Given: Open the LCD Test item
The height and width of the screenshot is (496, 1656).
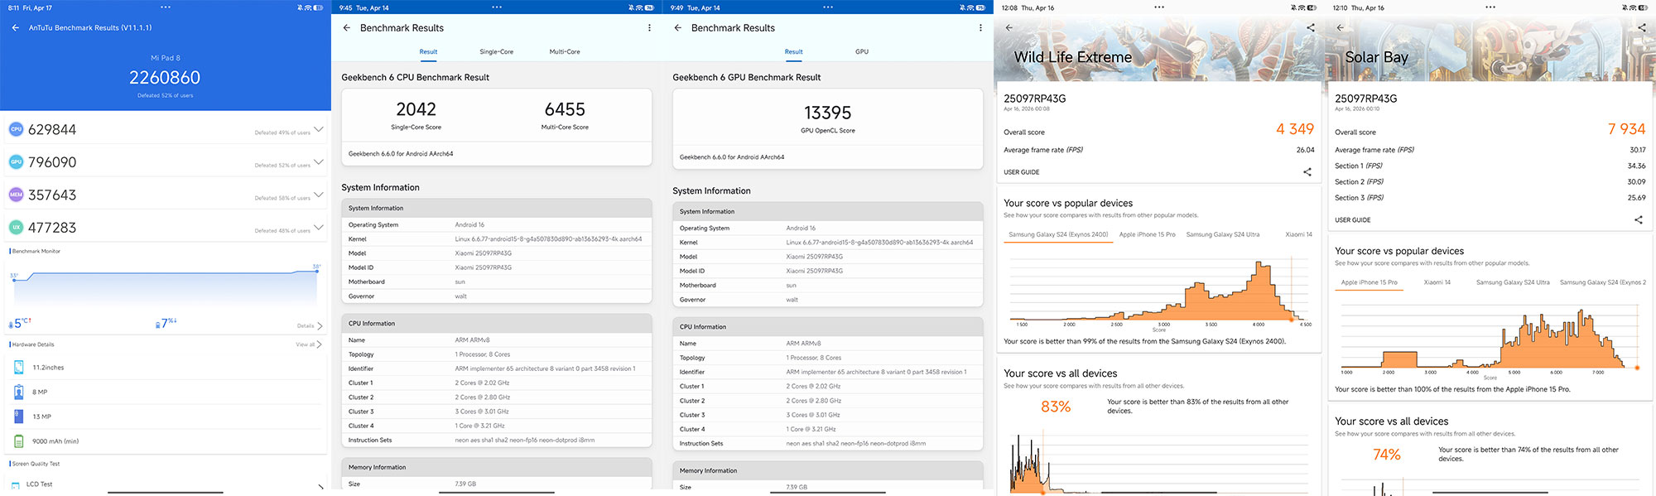Looking at the screenshot, I should pyautogui.click(x=166, y=484).
